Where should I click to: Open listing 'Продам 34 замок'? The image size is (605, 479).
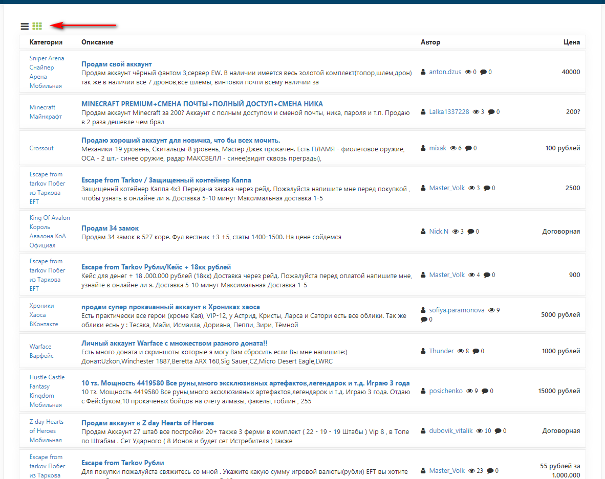tap(110, 228)
